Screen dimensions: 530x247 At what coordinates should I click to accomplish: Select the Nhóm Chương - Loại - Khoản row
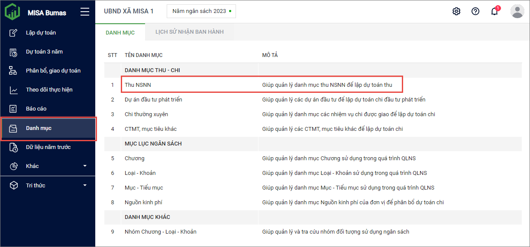pyautogui.click(x=160, y=232)
